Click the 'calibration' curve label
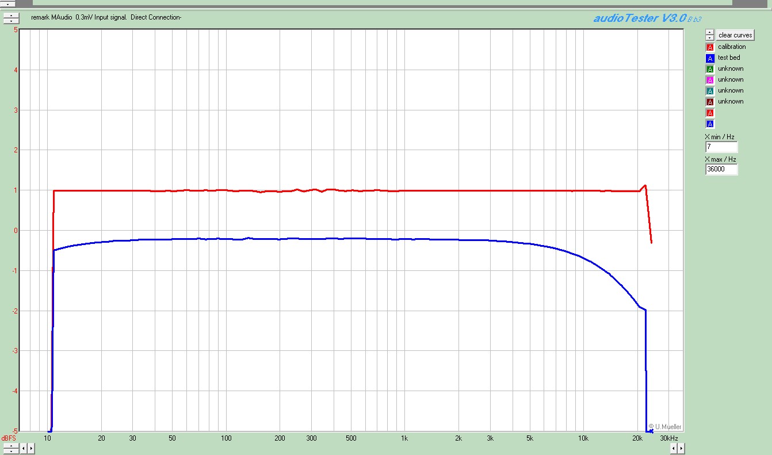The width and height of the screenshot is (772, 455). tap(732, 47)
